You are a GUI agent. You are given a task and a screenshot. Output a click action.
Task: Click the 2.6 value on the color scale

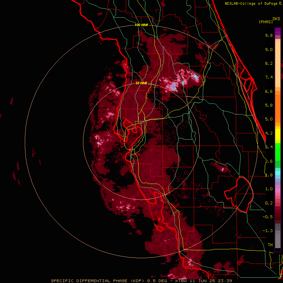click(x=269, y=161)
